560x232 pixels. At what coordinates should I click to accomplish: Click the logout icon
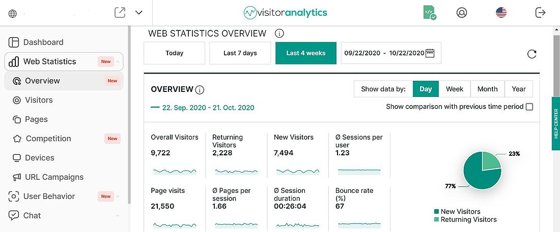tap(541, 13)
